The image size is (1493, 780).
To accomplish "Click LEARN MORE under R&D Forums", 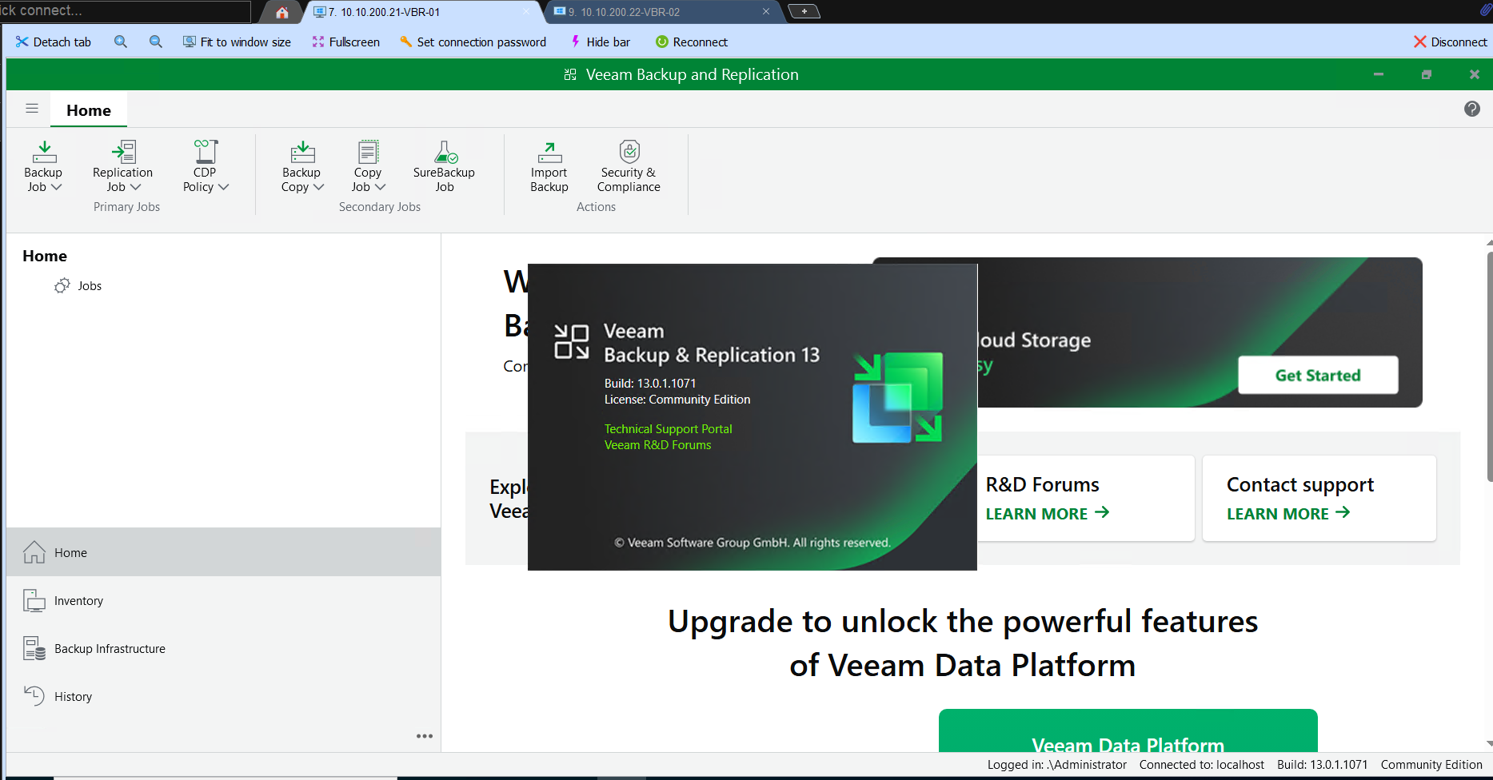I will [1048, 513].
